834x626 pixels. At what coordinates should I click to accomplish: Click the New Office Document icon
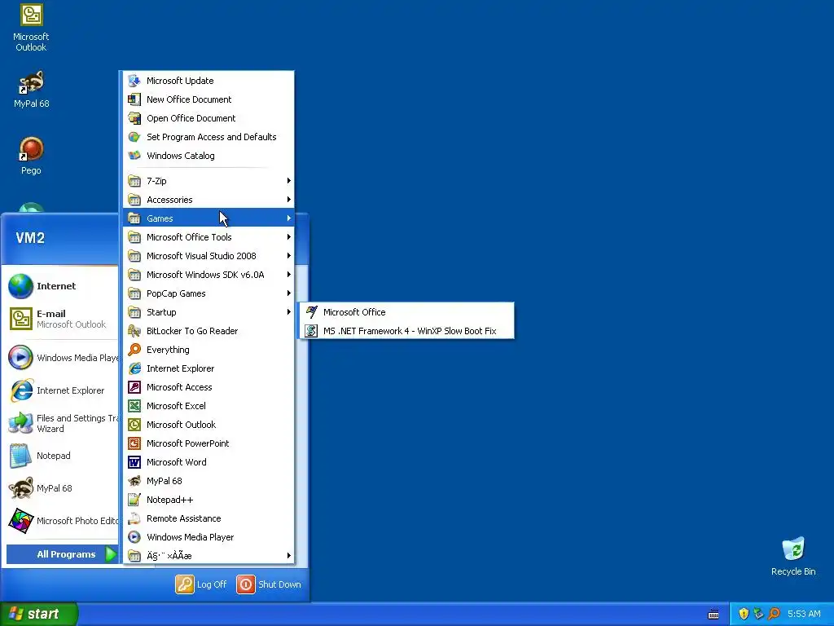tap(134, 99)
